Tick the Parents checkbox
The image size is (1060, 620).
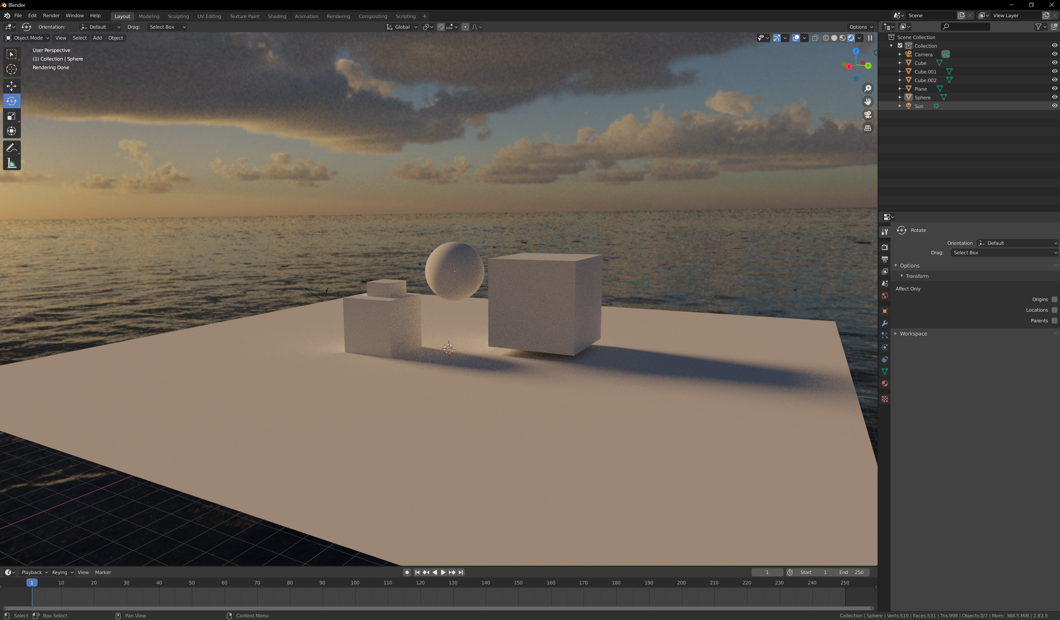[1054, 321]
